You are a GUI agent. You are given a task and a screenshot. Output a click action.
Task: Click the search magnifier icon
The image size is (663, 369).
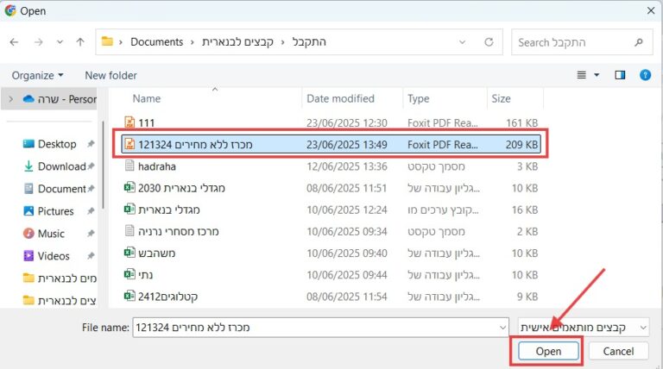pyautogui.click(x=639, y=41)
